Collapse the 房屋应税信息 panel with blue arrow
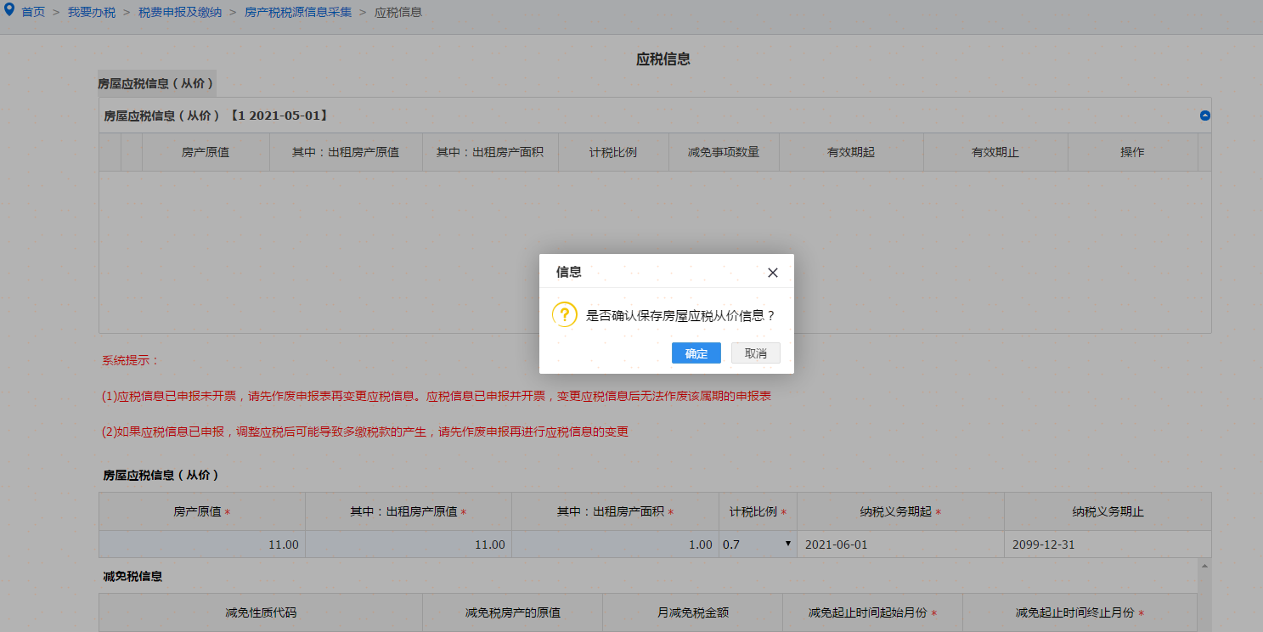This screenshot has width=1263, height=632. 1204,116
